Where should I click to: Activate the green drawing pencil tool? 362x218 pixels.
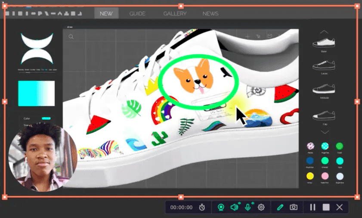click(280, 207)
